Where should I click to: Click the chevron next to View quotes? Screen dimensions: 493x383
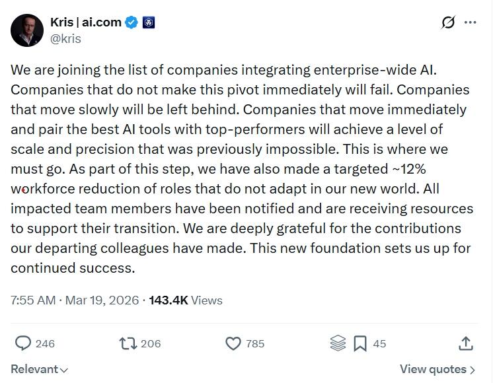point(473,370)
